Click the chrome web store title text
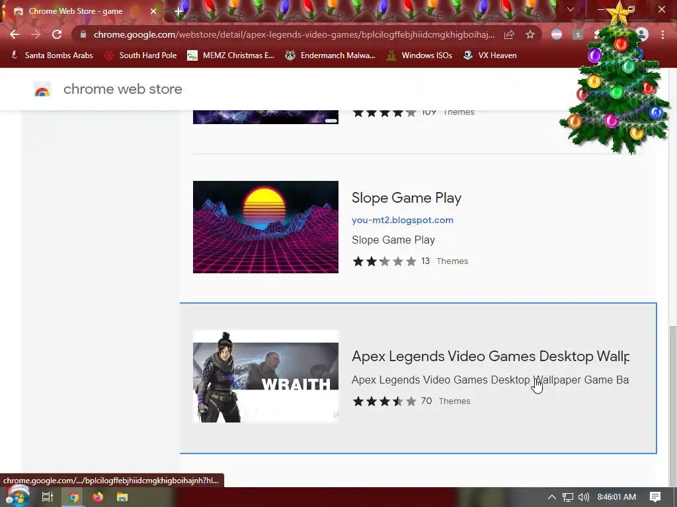 point(122,89)
